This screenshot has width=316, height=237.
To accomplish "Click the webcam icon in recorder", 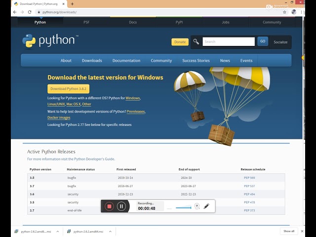I will tap(197, 206).
